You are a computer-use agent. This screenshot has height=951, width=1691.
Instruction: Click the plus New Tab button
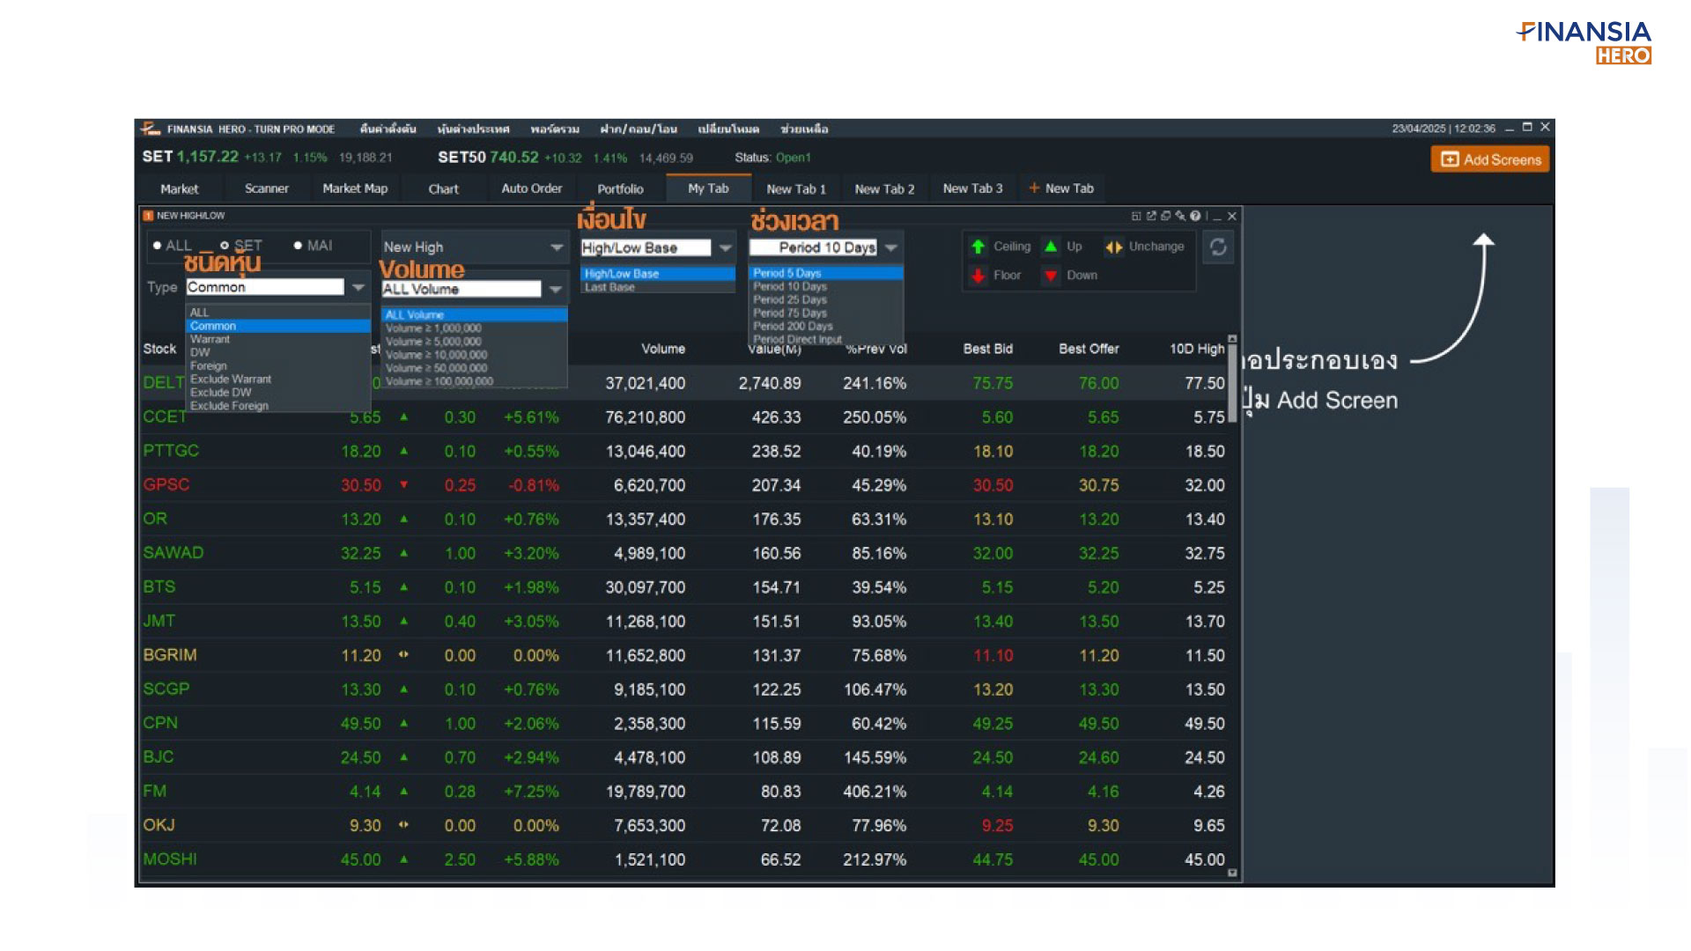1061,188
